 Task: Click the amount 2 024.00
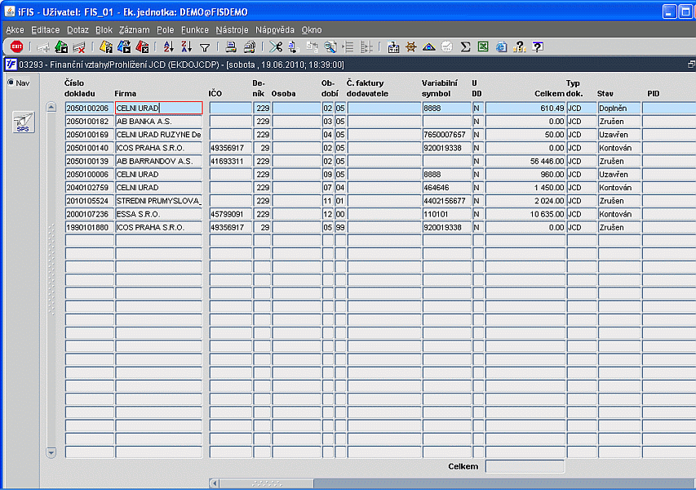(x=525, y=201)
